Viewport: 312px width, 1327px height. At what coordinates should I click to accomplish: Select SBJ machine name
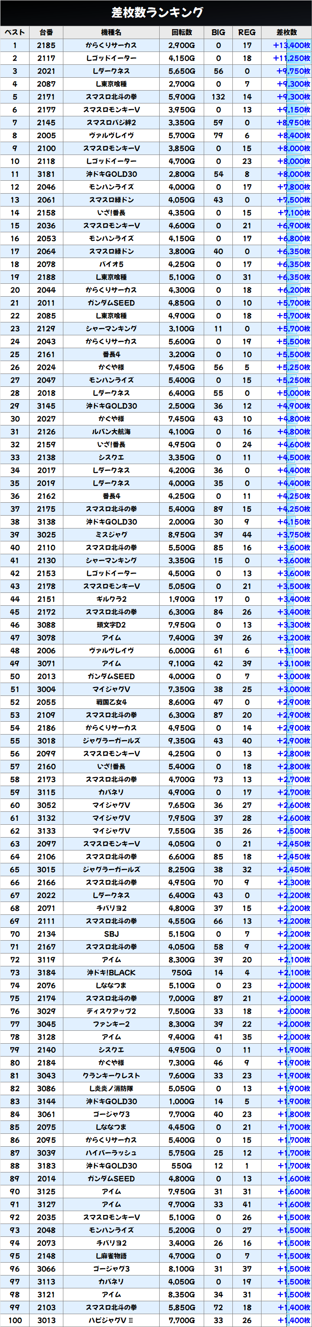(x=111, y=934)
